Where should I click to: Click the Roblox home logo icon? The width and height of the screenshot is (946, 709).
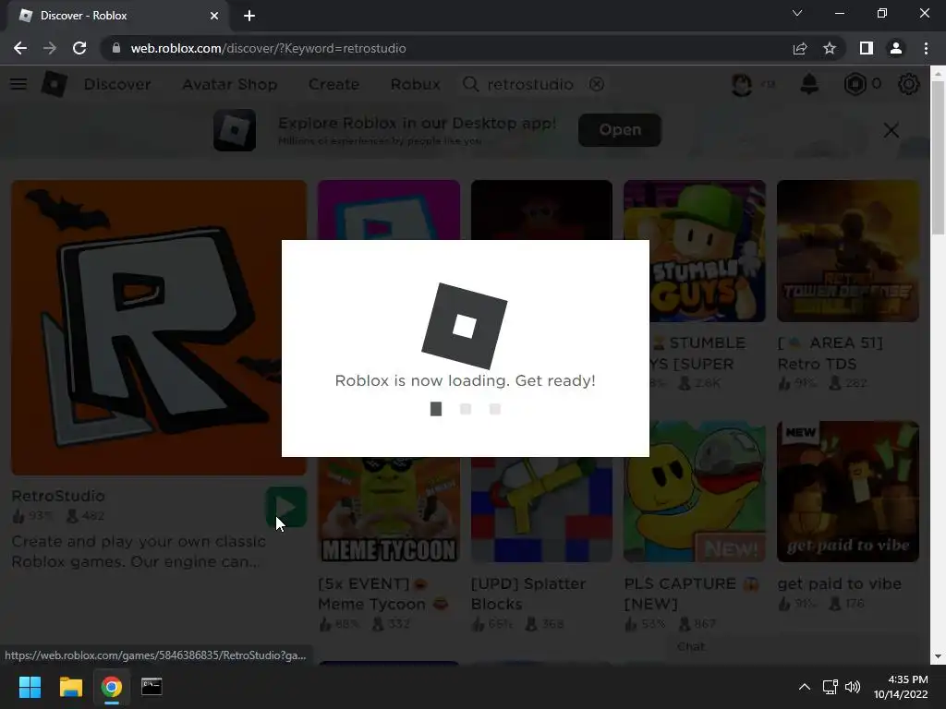54,84
